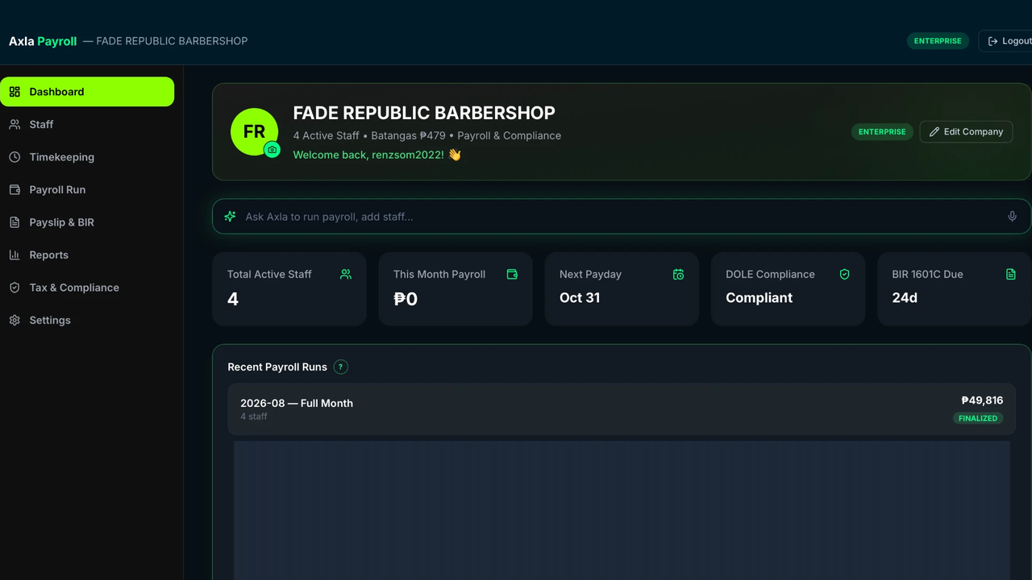The width and height of the screenshot is (1032, 580).
Task: Click the document icon on BIR 1601C Due card
Action: tap(1011, 275)
